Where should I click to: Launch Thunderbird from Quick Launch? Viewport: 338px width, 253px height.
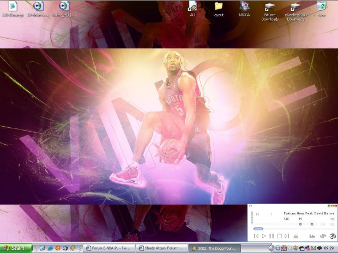[65, 248]
